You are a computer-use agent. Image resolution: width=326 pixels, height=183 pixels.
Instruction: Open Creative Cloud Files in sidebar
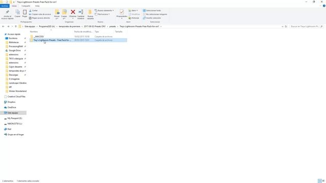[x=16, y=97]
